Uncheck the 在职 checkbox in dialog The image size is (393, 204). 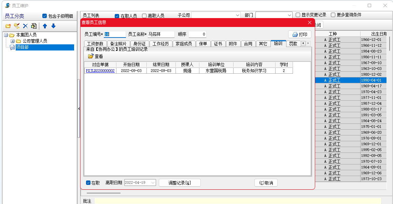click(x=88, y=183)
